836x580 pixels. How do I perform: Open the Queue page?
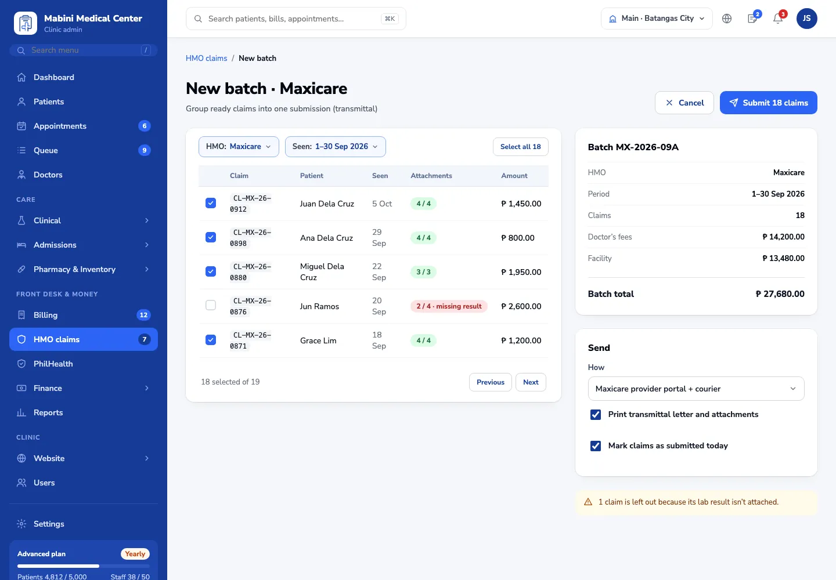tap(84, 150)
